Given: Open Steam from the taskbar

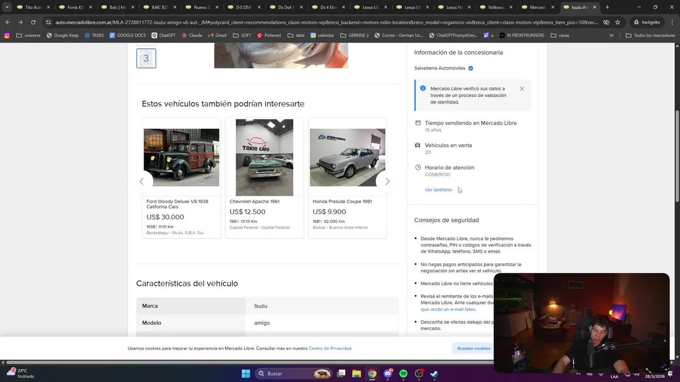Looking at the screenshot, I should pyautogui.click(x=434, y=374).
